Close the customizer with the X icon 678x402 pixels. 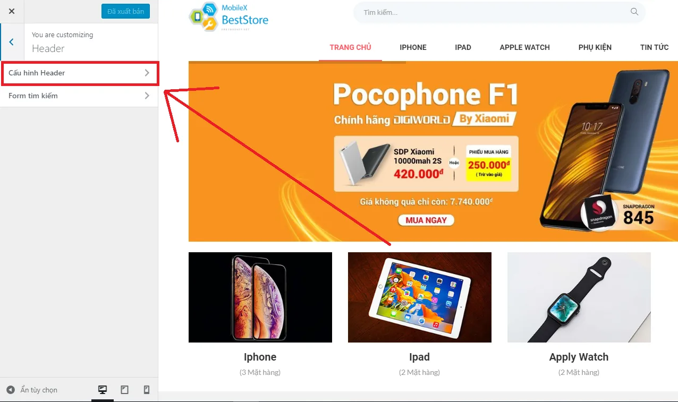[12, 11]
